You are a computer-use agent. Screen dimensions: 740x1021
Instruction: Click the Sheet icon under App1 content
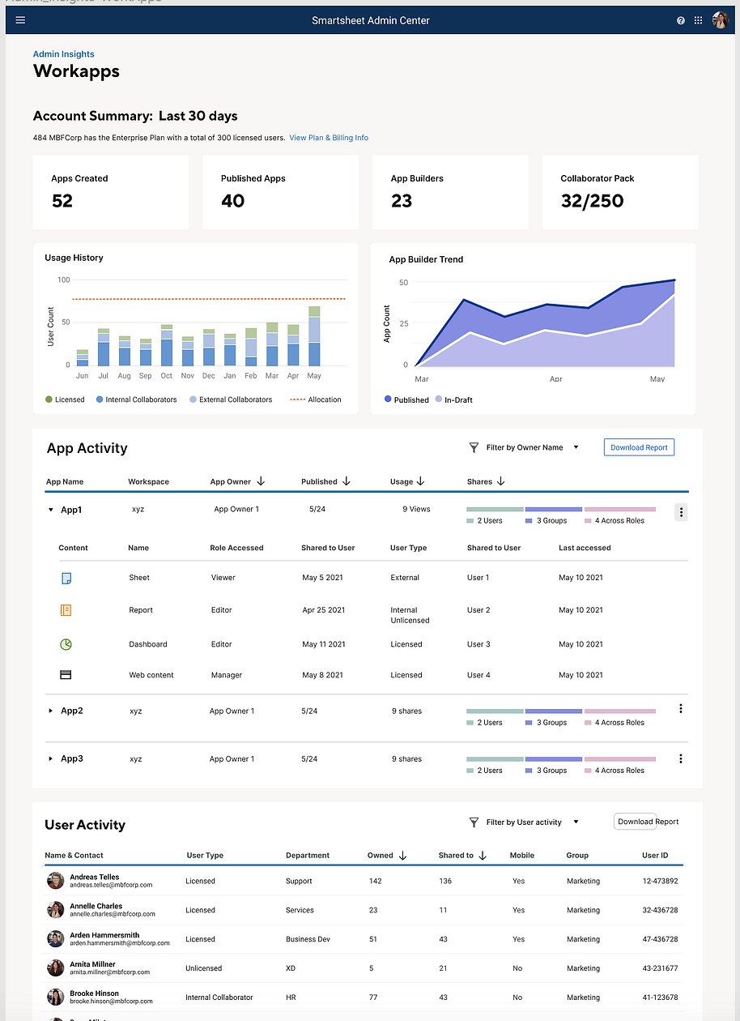point(66,577)
